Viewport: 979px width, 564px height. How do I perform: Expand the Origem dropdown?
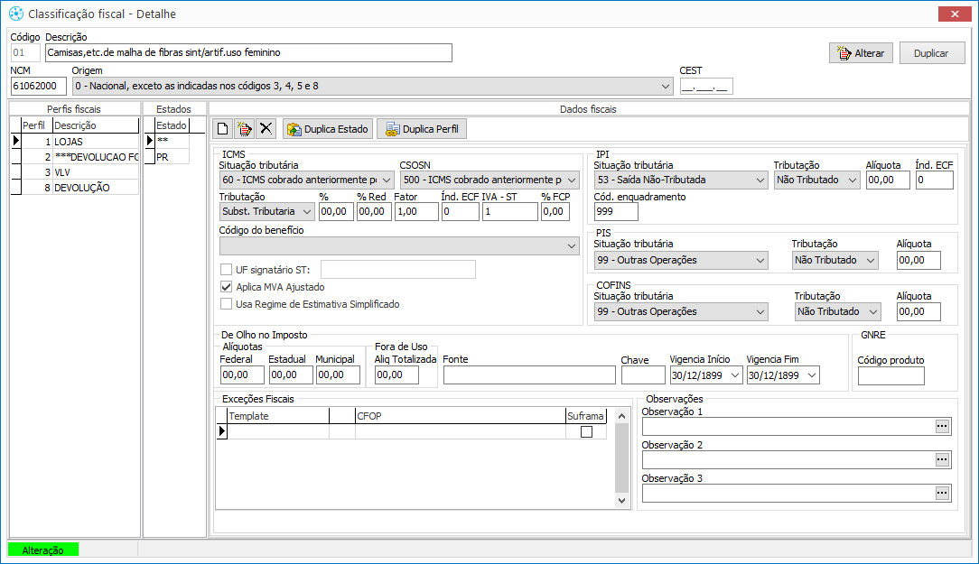[666, 87]
